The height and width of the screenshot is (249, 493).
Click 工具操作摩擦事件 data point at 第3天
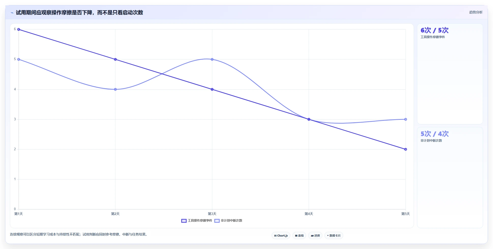point(212,89)
